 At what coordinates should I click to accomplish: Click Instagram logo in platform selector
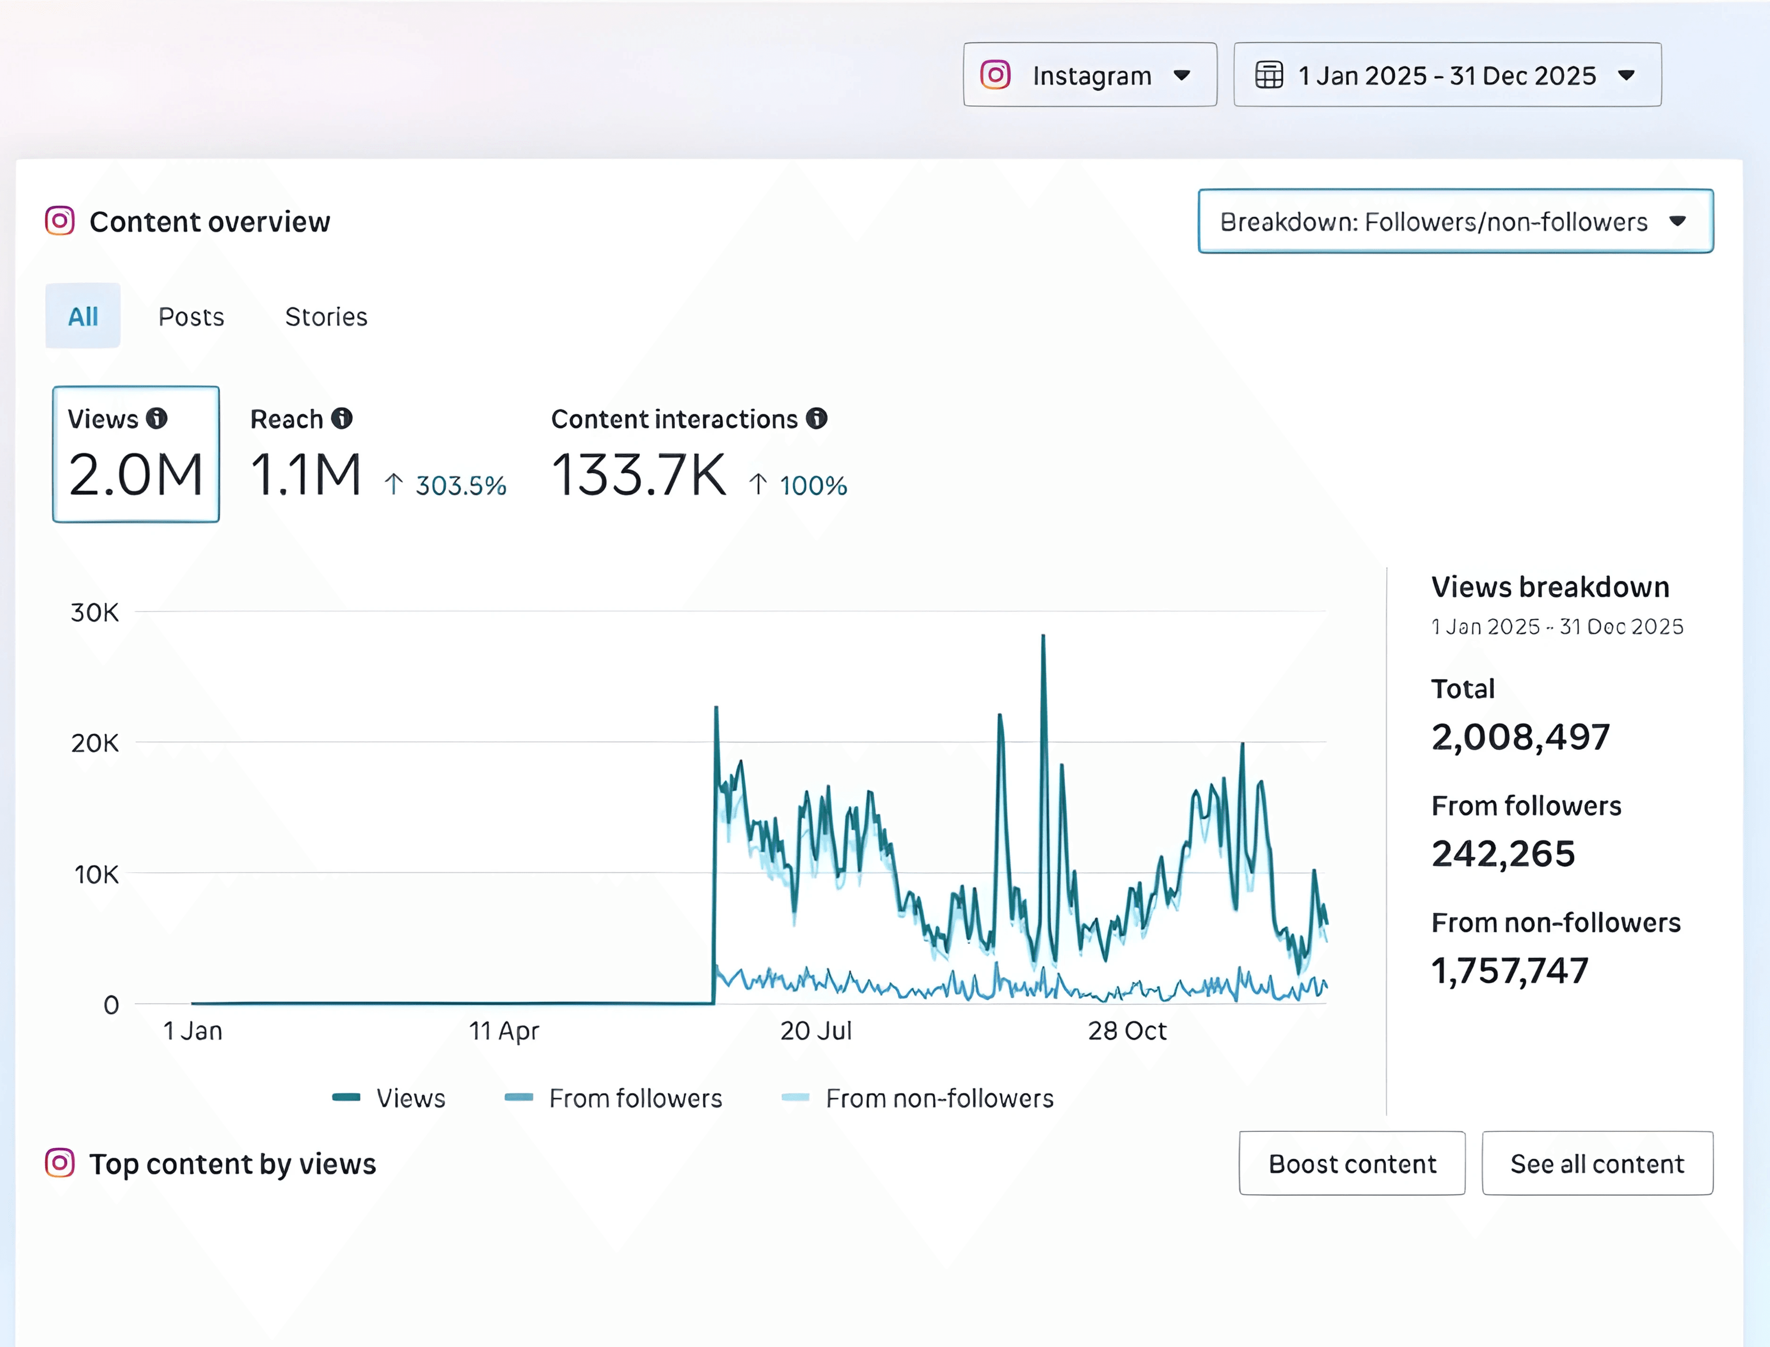[995, 75]
